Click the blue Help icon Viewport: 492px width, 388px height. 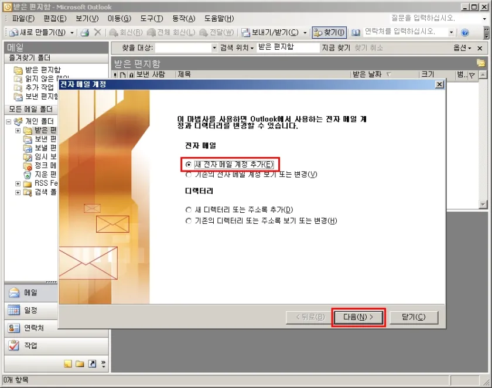point(465,32)
